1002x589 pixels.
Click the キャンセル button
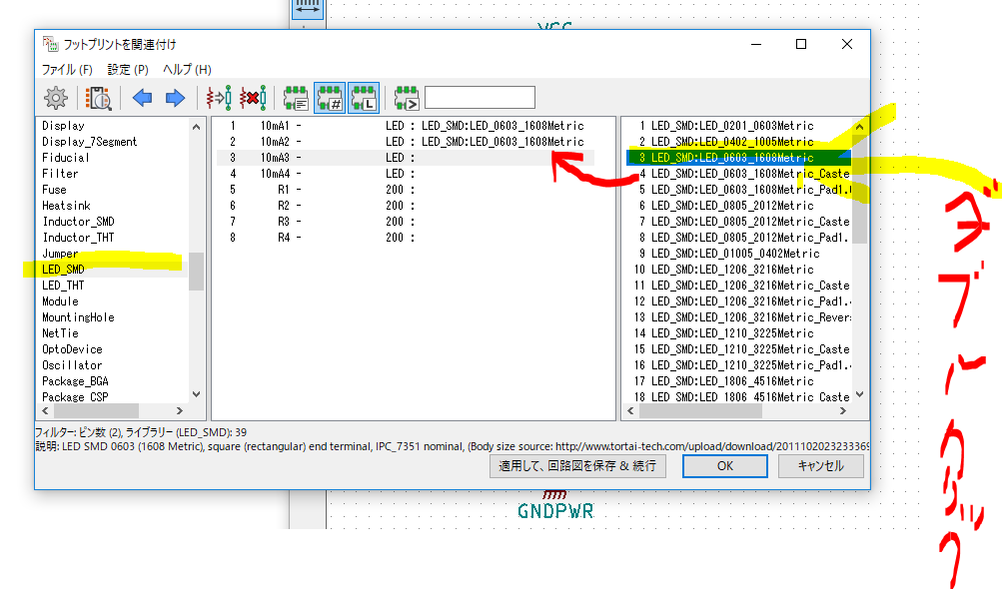pos(820,465)
